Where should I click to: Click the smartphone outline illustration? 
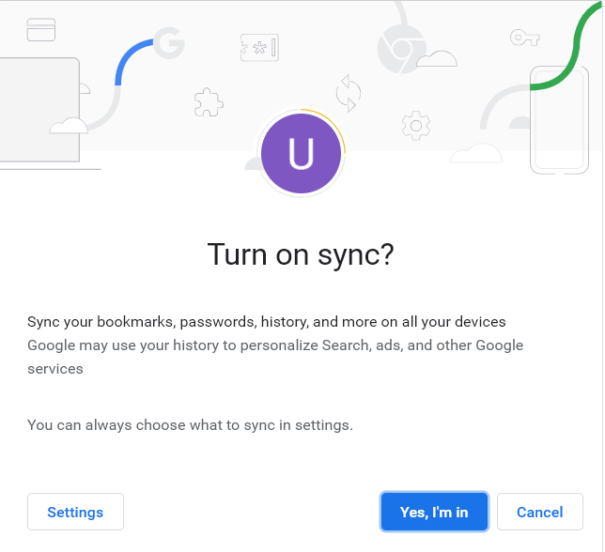[559, 120]
